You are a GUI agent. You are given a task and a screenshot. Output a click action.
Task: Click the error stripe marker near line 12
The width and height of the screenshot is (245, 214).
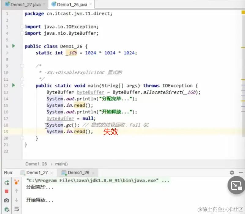pyautogui.click(x=243, y=85)
